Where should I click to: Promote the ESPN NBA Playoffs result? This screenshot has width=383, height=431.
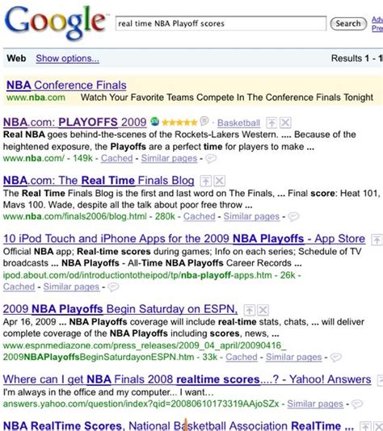pyautogui.click(x=250, y=310)
